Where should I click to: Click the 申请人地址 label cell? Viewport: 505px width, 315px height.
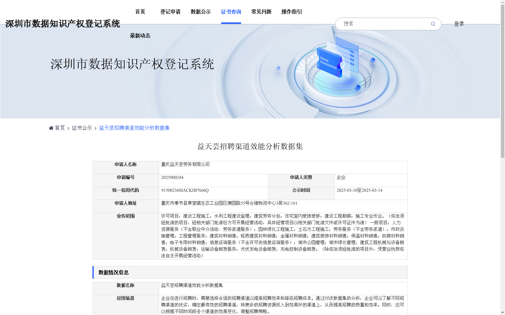pos(126,206)
